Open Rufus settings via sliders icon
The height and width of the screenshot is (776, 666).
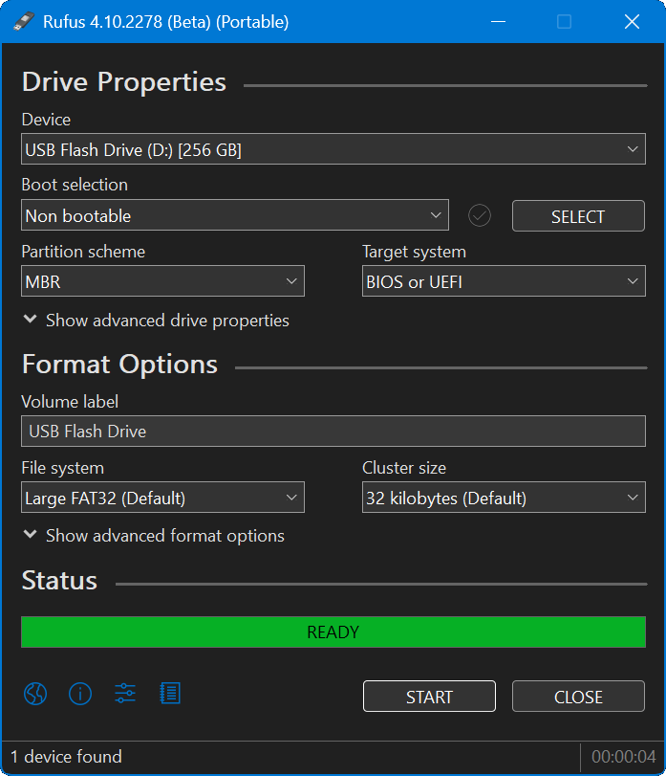(124, 693)
